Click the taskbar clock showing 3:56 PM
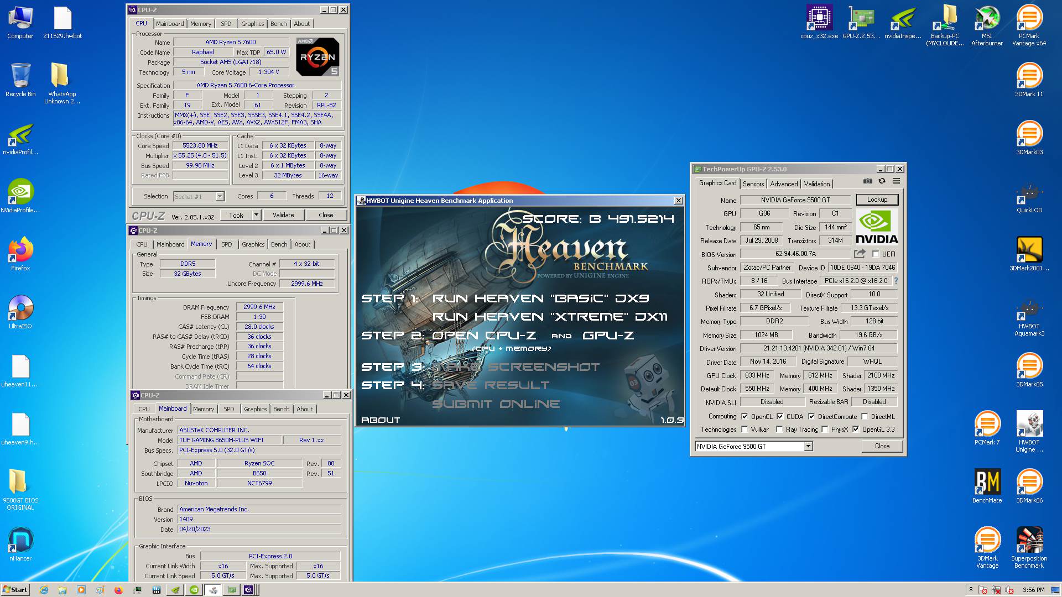 point(1033,590)
